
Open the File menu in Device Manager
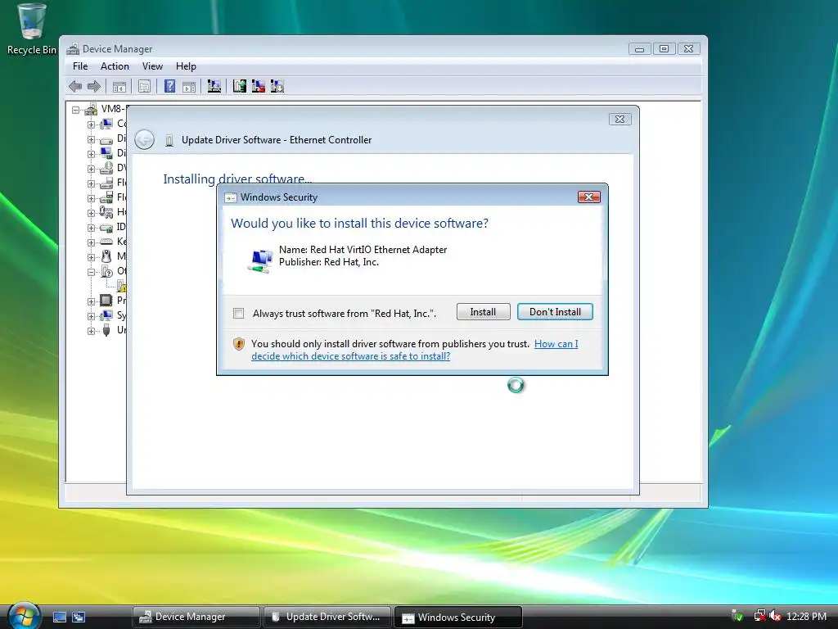[80, 66]
